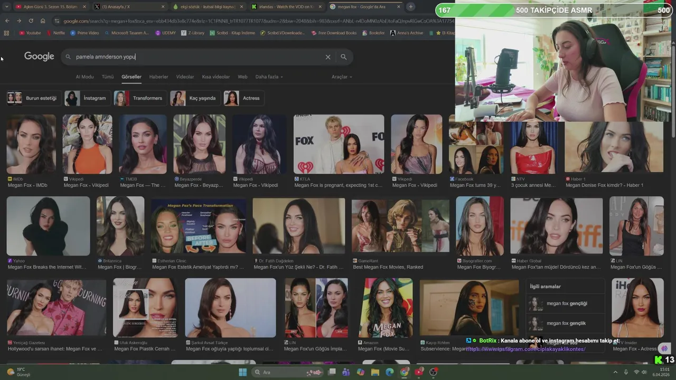676x380 pixels.
Task: Open the Apps grid in bookmarks bar
Action: pyautogui.click(x=6, y=33)
